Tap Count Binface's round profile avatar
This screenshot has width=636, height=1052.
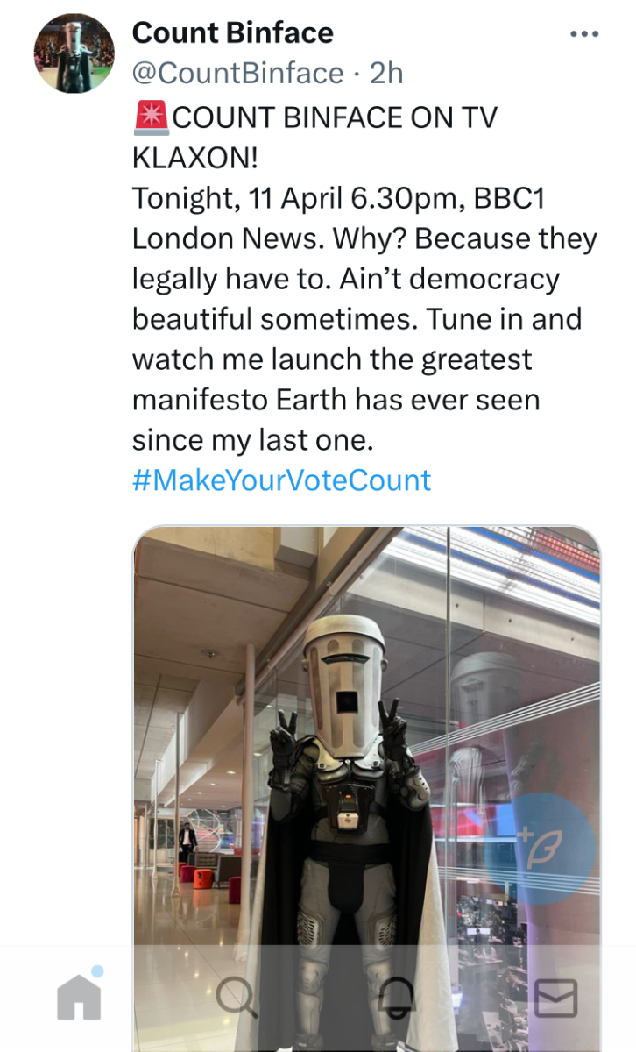pos(74,53)
